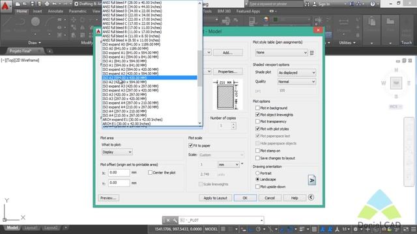Open the Home ribbon tab
Screen dimensions: 417x234
pos(22,12)
